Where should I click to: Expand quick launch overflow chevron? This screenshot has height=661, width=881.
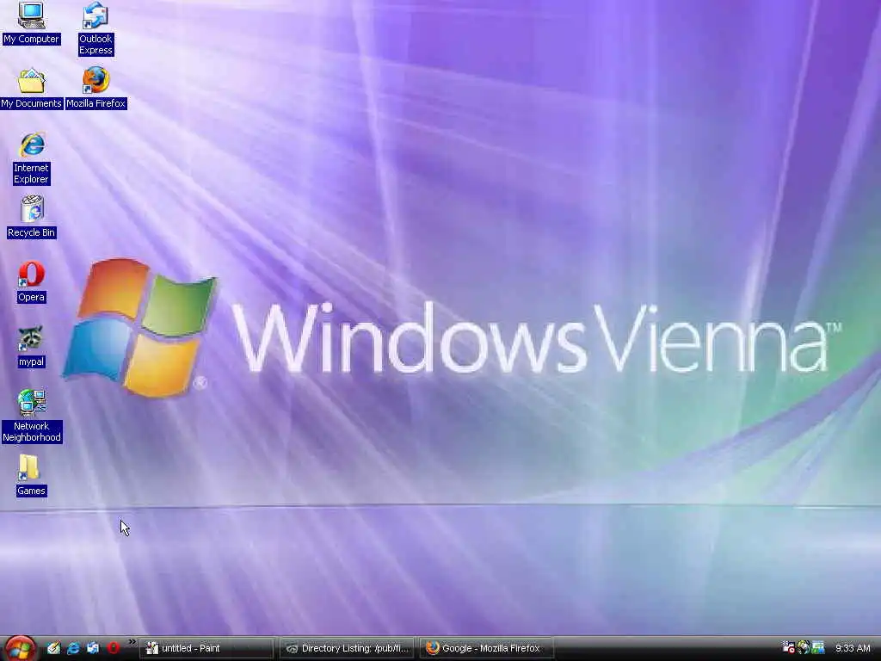[132, 642]
